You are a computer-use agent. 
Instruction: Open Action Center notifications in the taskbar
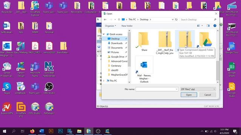235,131
